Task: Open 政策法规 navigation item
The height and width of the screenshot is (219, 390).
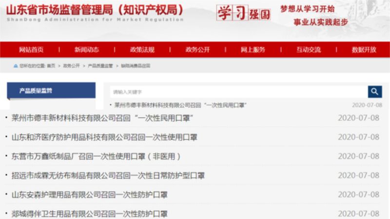Action: point(142,50)
